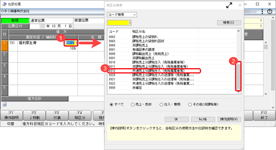276x150 pixels.
Task: Click the F1 操作説明 function key button
Action: pyautogui.click(x=11, y=115)
